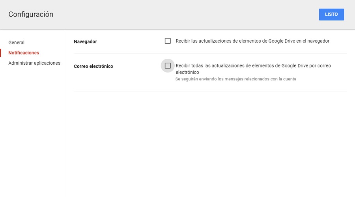Toggle the Correo electrónico updates checkbox
Viewport: 355px width, 197px height.
pyautogui.click(x=168, y=66)
